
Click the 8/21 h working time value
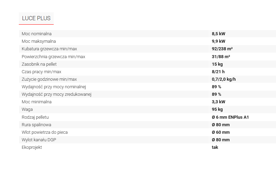pos(218,72)
